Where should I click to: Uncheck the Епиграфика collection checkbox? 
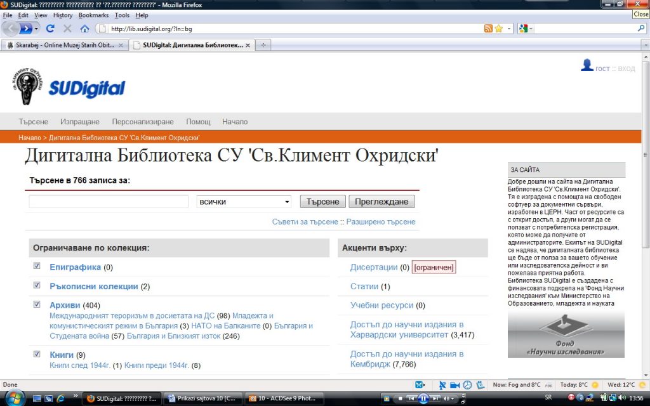point(37,266)
